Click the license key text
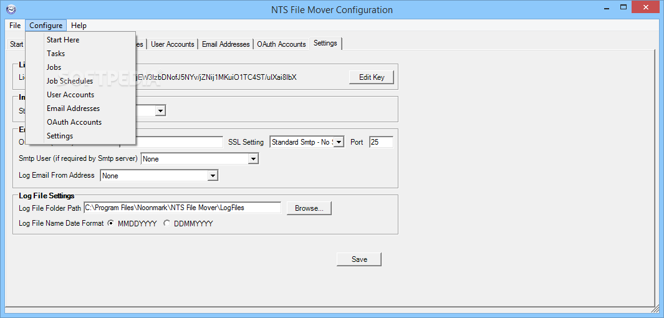This screenshot has width=664, height=318. click(217, 77)
